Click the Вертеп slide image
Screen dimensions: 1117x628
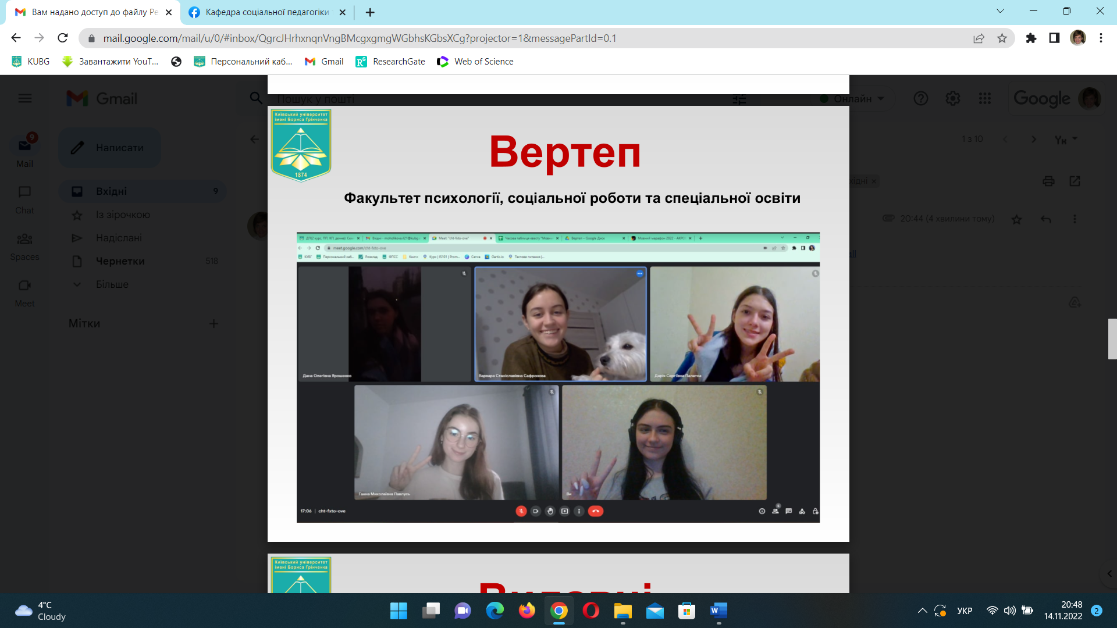tap(558, 323)
